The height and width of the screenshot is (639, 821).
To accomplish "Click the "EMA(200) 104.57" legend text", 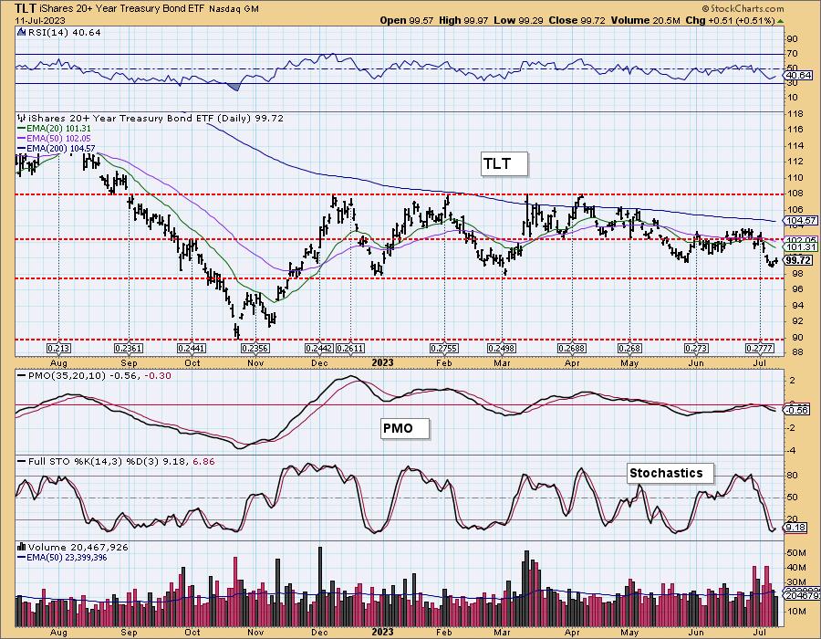I will tap(61, 149).
